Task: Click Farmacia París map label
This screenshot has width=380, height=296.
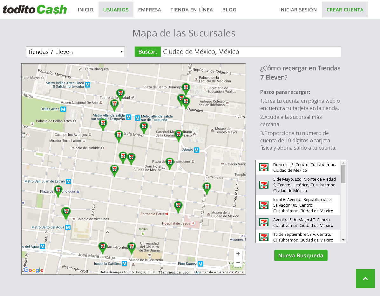Action: tap(153, 214)
